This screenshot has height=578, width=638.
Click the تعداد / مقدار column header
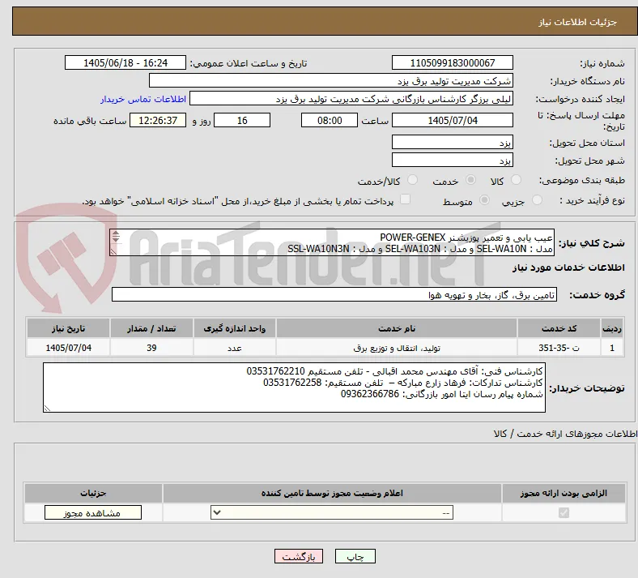click(x=151, y=328)
